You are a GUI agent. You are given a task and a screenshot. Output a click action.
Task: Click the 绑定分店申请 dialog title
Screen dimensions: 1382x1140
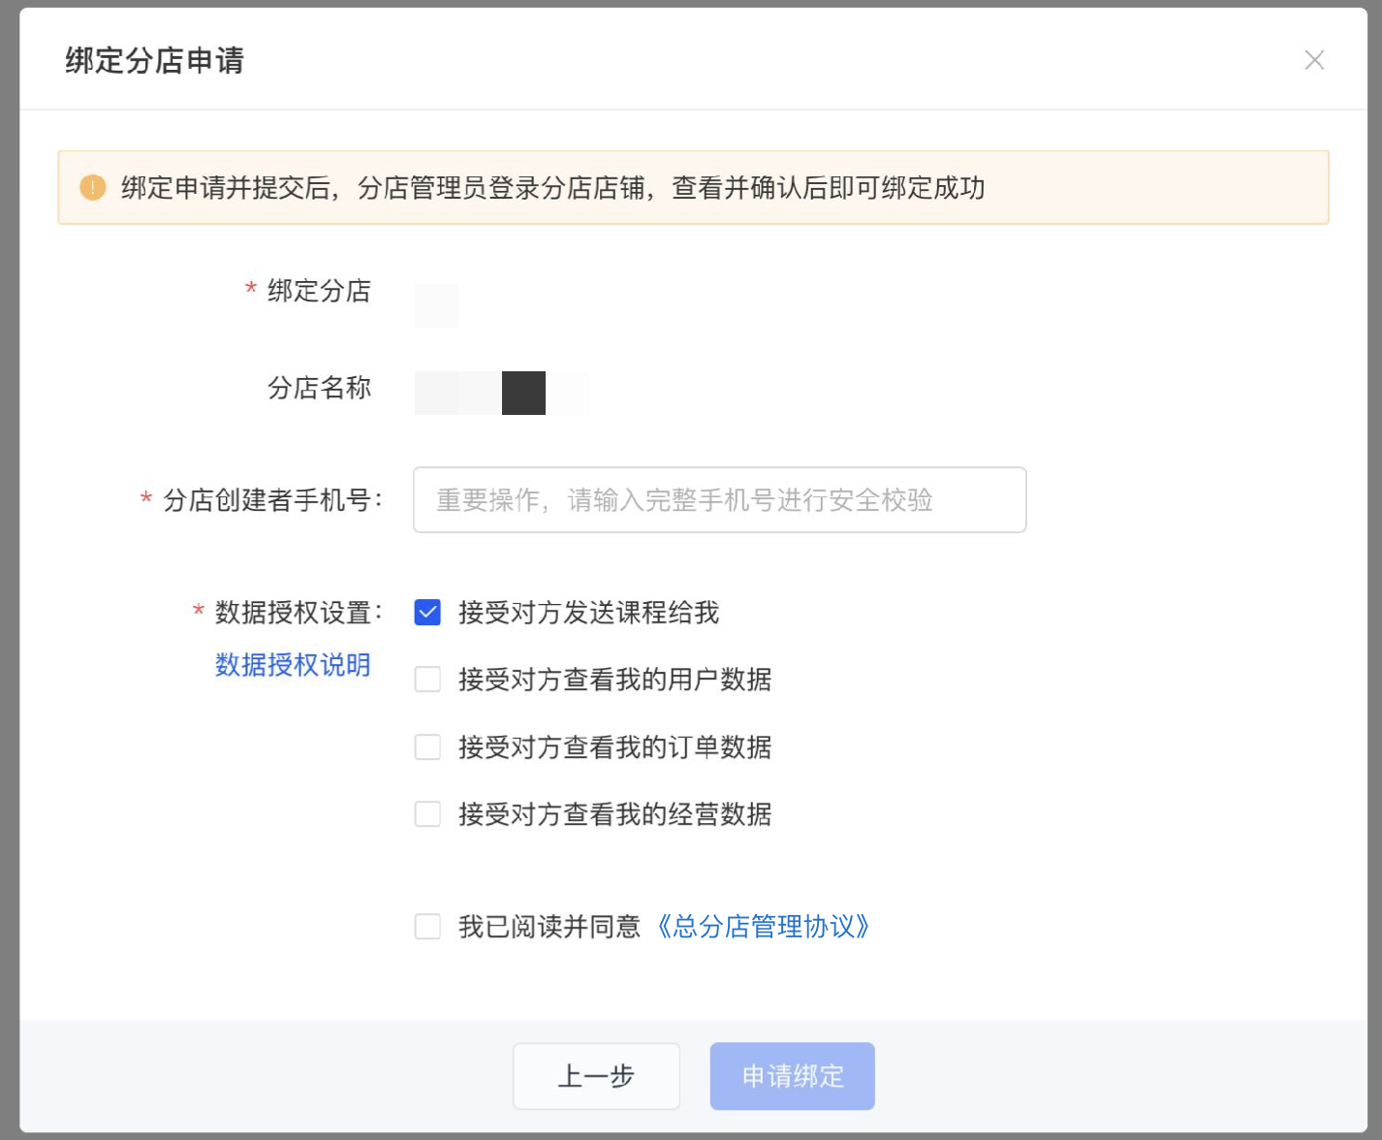[155, 60]
